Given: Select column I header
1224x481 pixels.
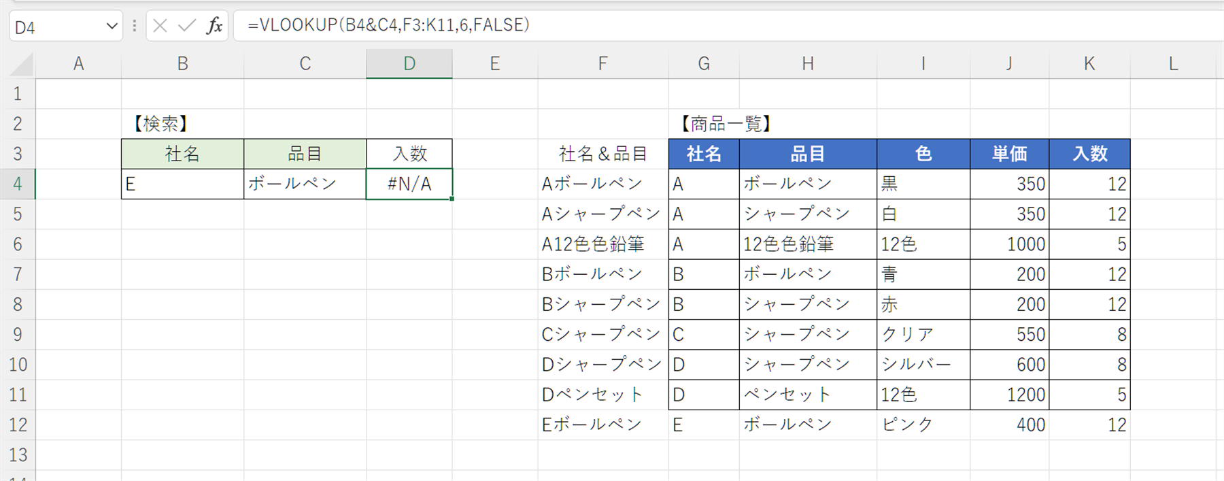Looking at the screenshot, I should [923, 64].
